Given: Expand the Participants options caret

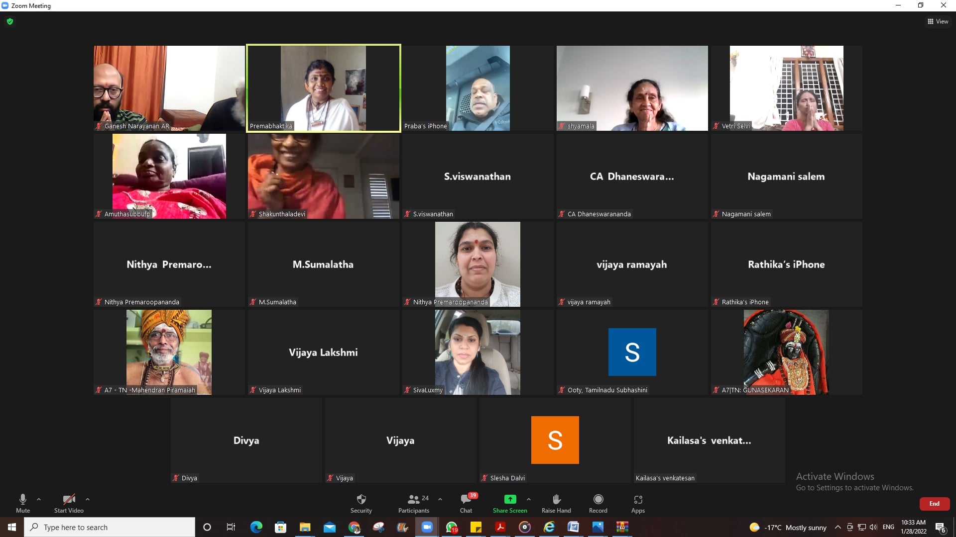Looking at the screenshot, I should (x=440, y=499).
